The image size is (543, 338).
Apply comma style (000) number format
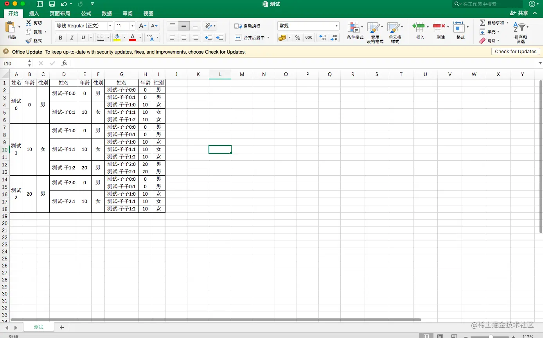(x=309, y=38)
